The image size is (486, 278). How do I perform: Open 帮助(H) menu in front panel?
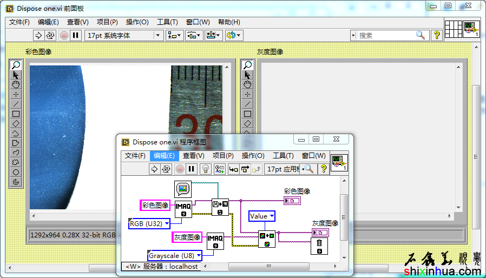click(x=229, y=22)
